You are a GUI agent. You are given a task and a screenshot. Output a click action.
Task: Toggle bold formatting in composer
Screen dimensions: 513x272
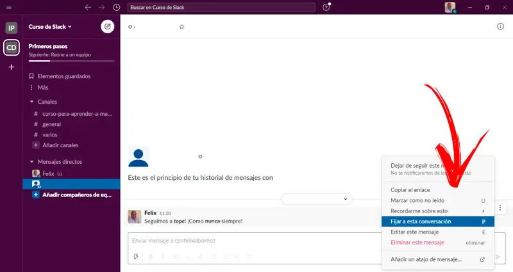(x=151, y=257)
